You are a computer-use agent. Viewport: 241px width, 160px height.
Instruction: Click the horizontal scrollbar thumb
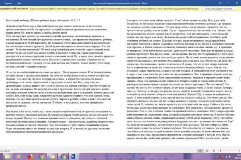click(x=10, y=148)
